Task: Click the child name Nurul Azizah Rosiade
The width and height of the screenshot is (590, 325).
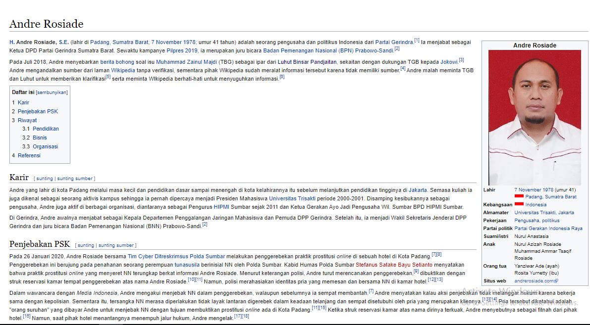Action: click(537, 244)
